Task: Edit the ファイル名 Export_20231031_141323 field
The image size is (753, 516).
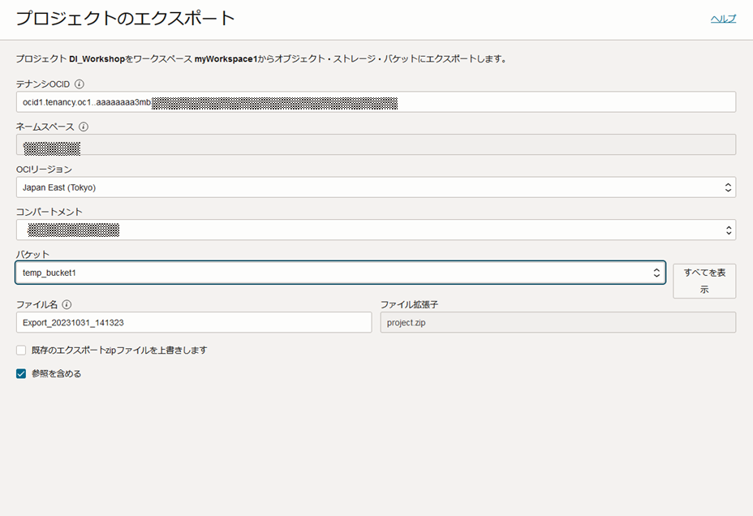Action: click(194, 323)
